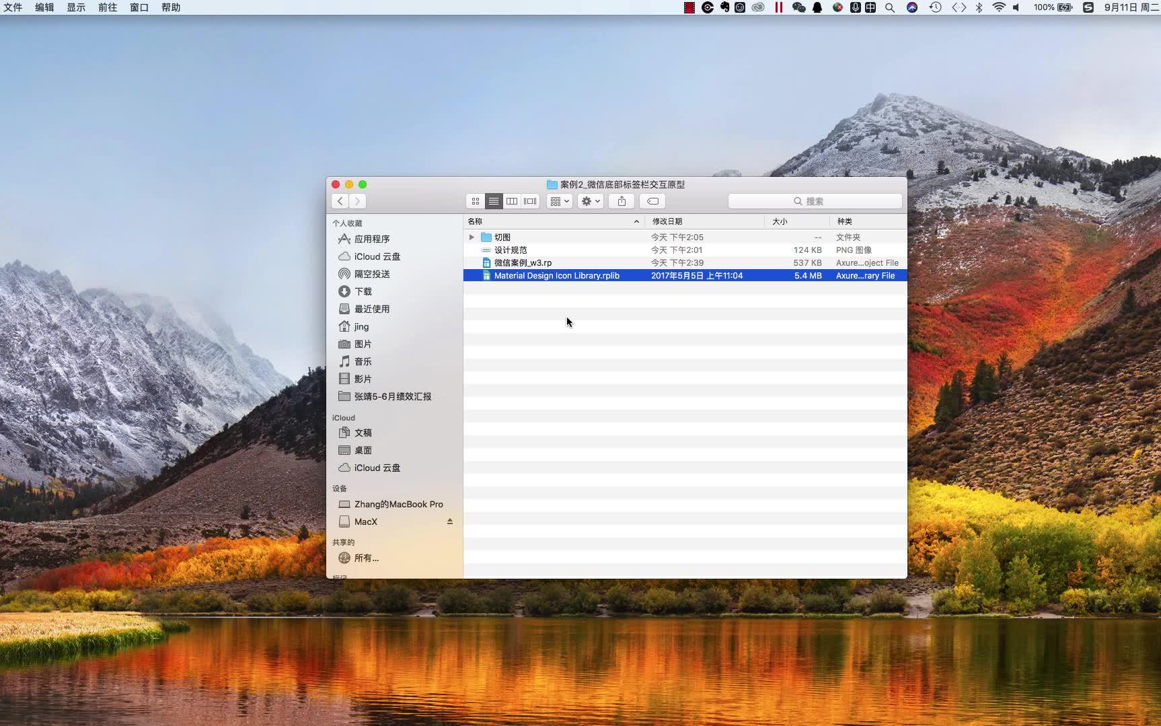Open the 窗口 menu
This screenshot has height=726, width=1161.
(139, 7)
